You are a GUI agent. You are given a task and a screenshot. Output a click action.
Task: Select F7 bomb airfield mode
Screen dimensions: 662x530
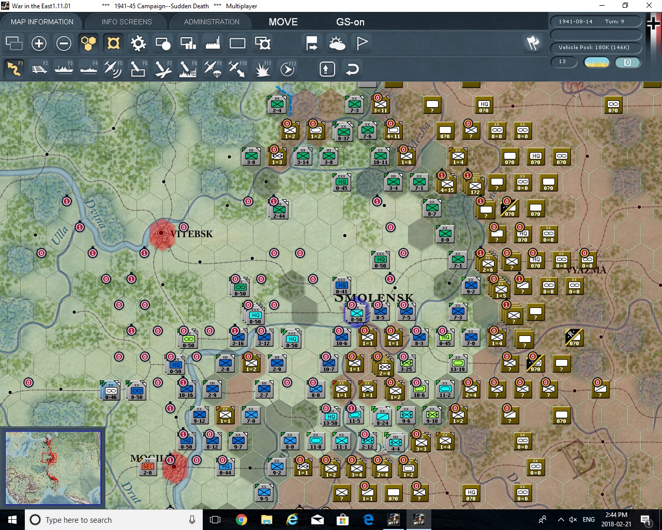point(163,69)
